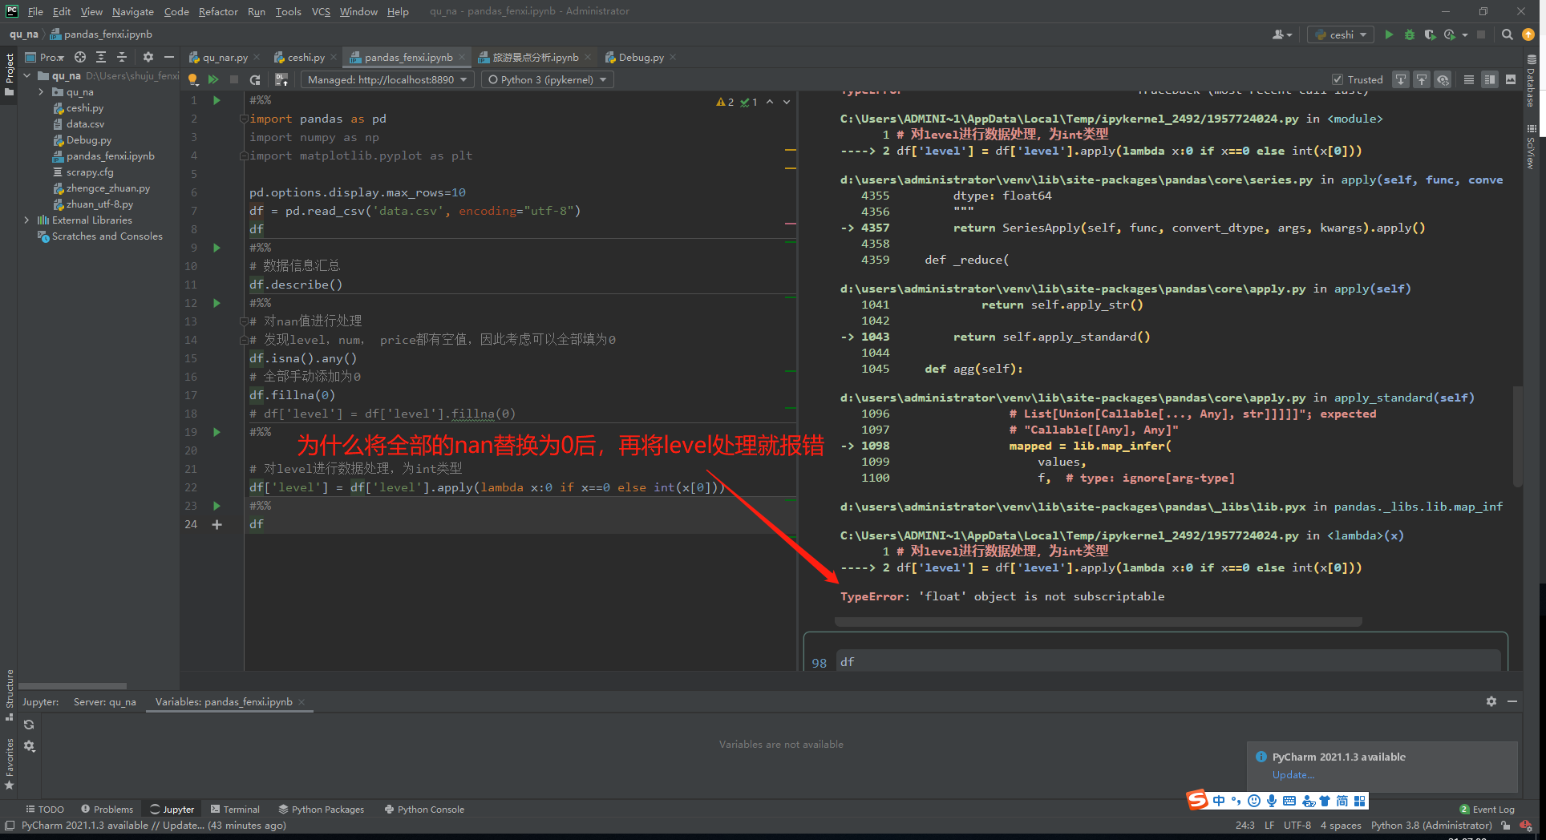Open the Python Console tool window

click(424, 810)
